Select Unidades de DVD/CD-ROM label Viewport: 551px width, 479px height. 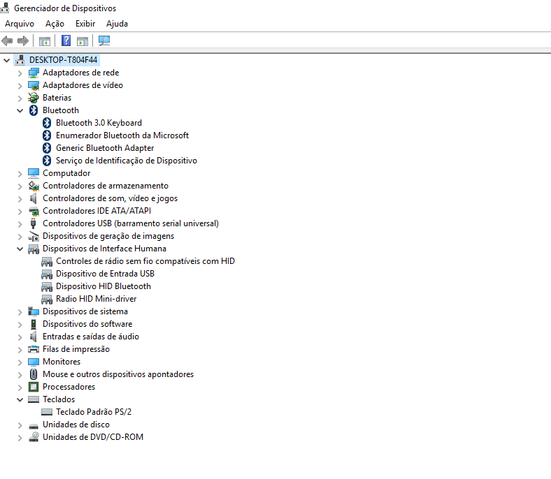tap(93, 437)
